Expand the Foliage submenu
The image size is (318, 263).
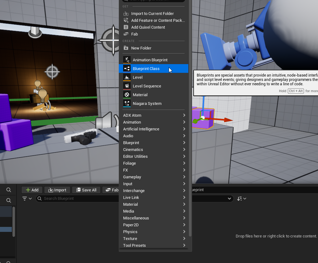pyautogui.click(x=154, y=163)
